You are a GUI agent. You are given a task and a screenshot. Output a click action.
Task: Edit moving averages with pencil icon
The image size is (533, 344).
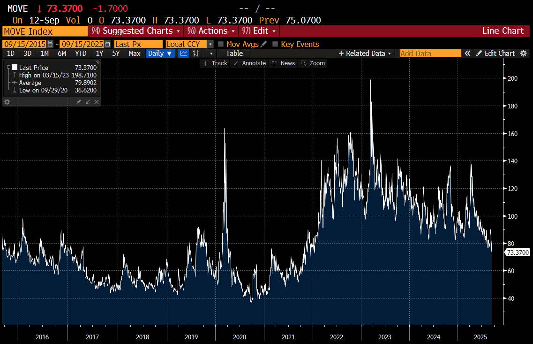pyautogui.click(x=263, y=44)
